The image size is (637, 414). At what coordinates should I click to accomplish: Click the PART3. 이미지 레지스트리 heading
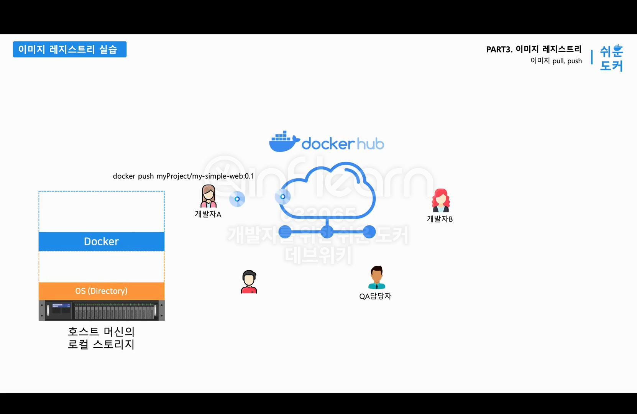(534, 49)
